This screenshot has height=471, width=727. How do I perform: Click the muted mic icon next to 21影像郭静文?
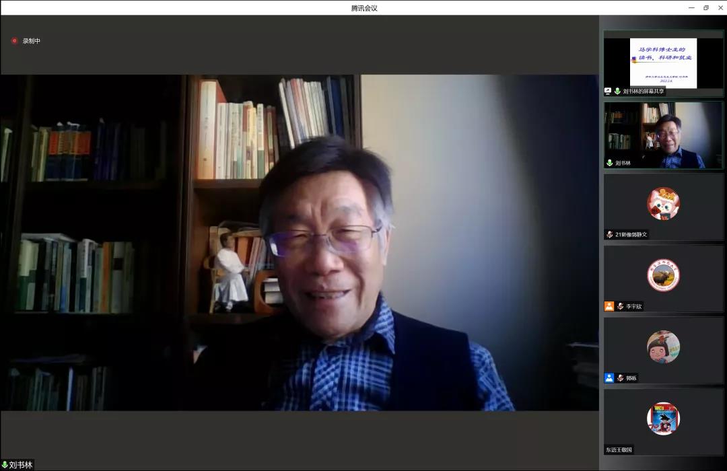click(609, 234)
